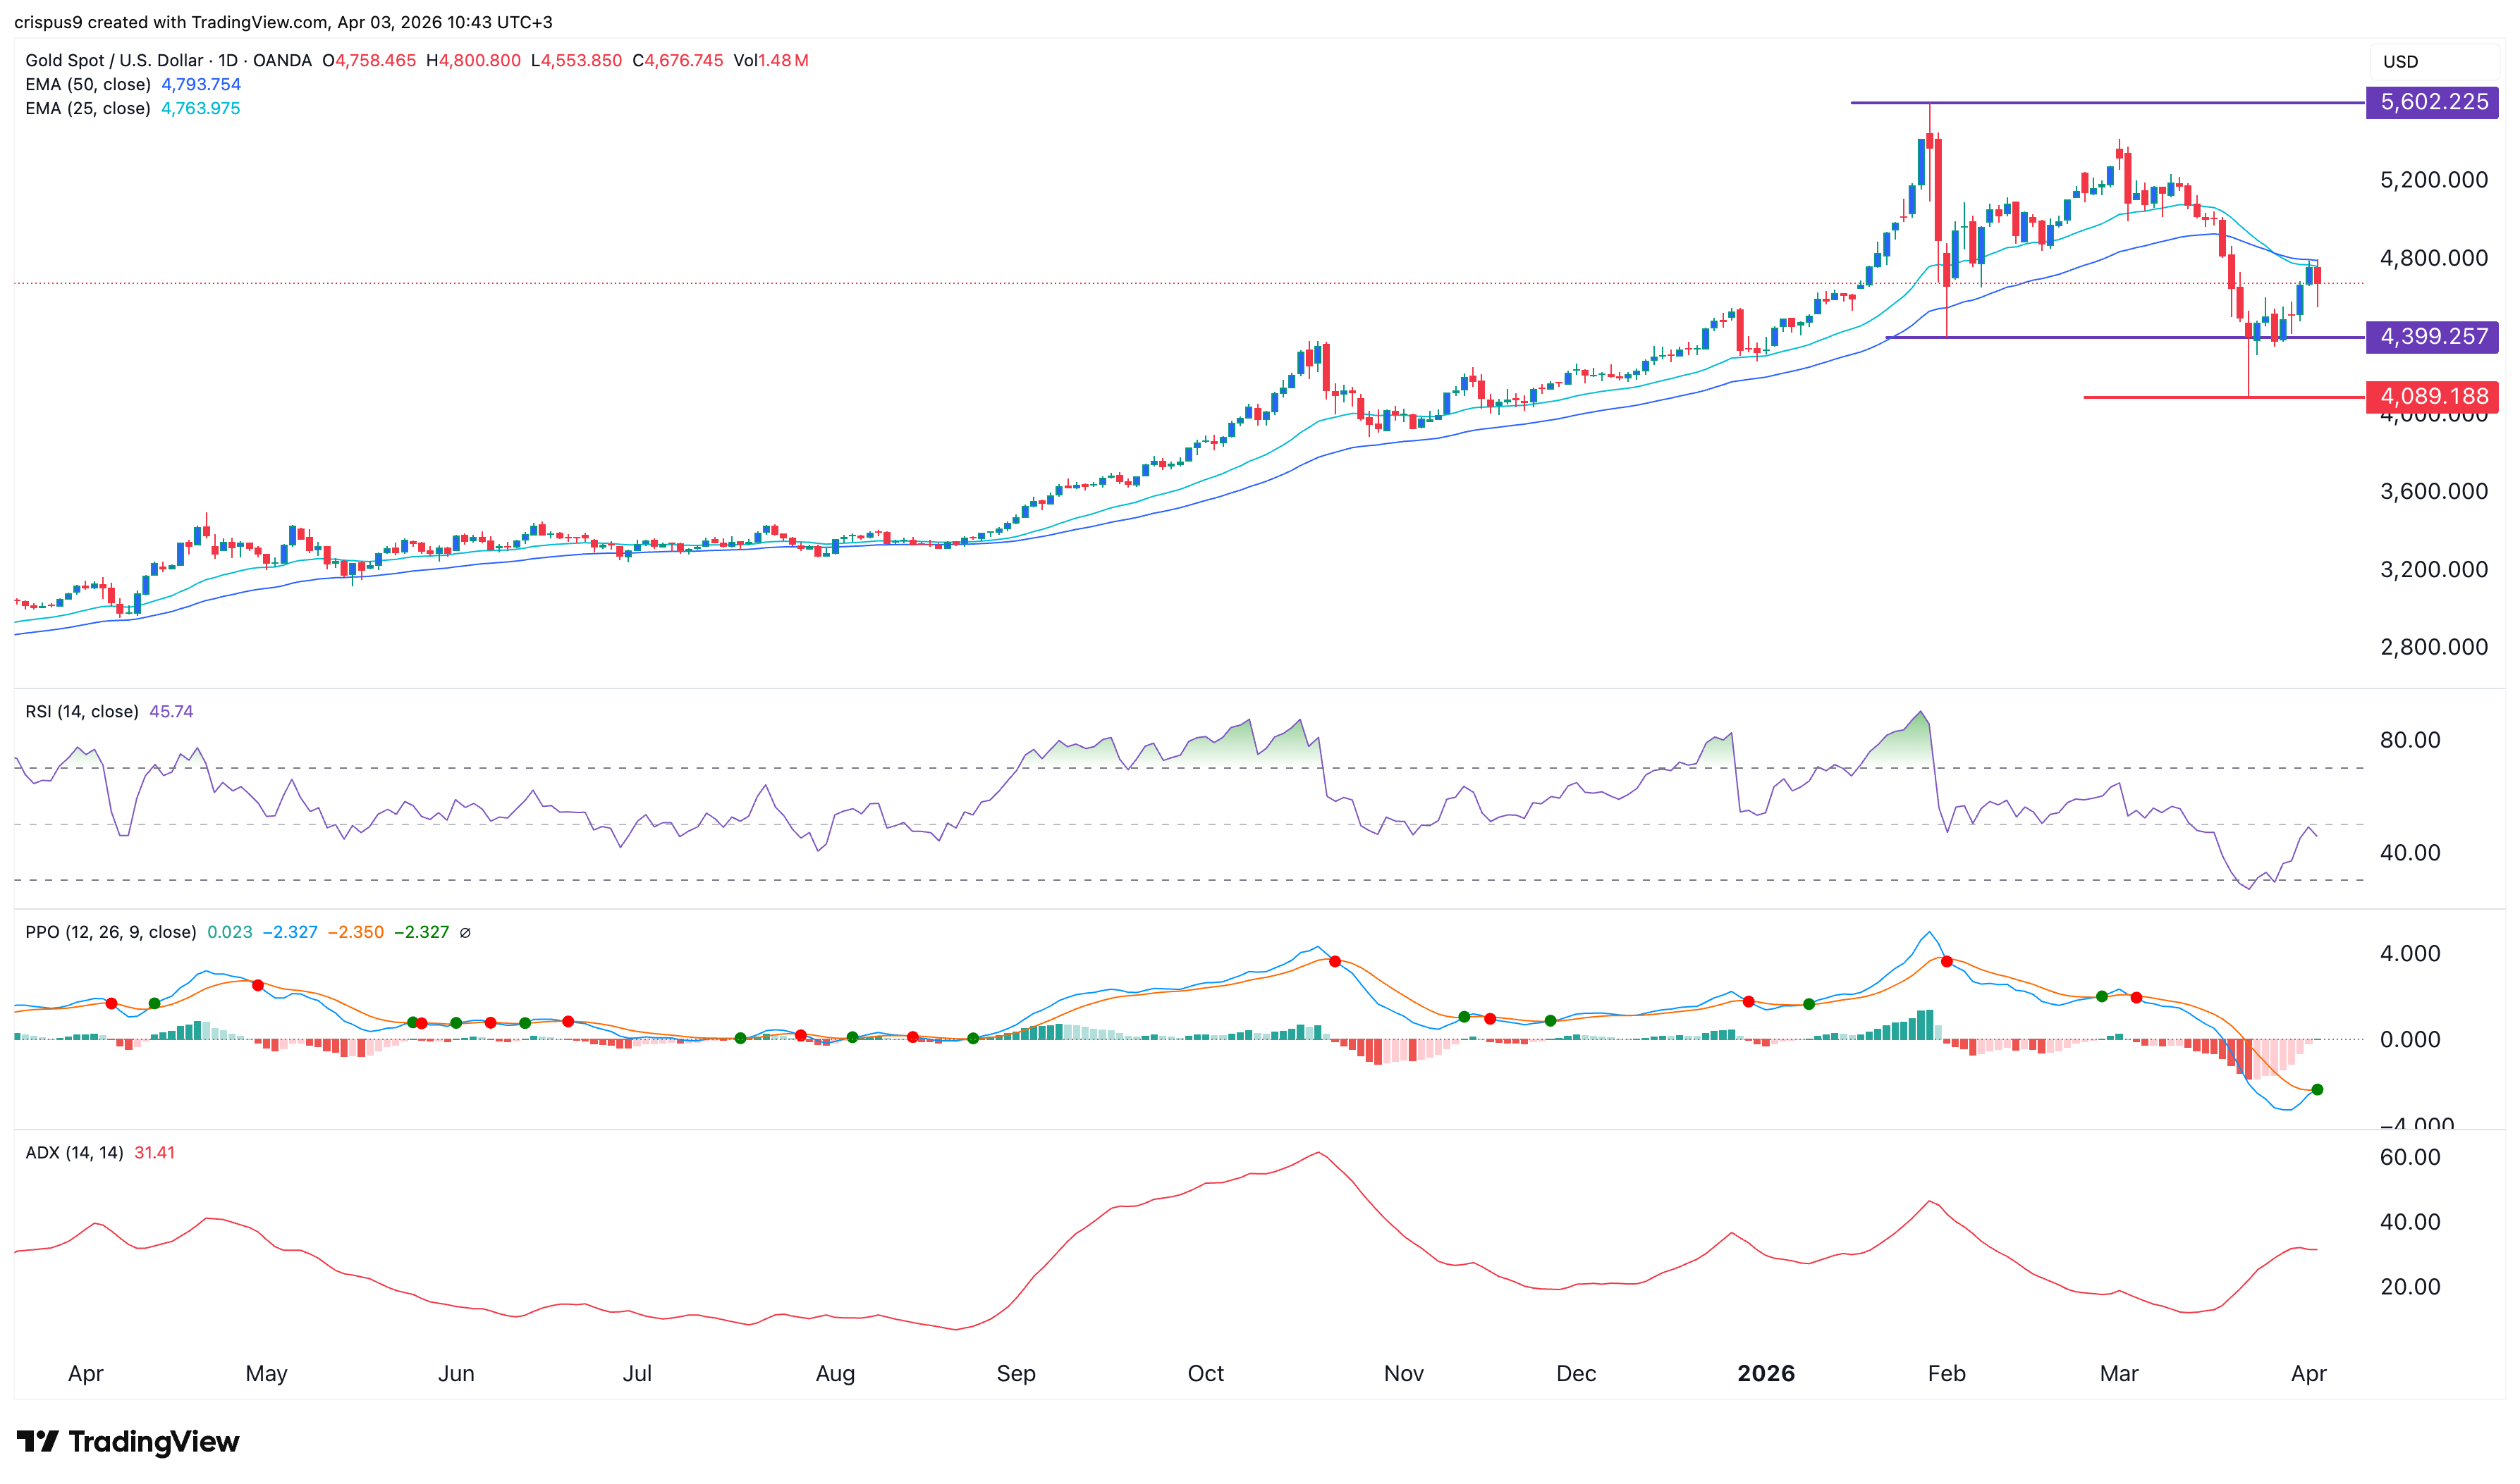Click the null symbol icon beside PPO values
Screen dimensions: 2520x1484
pos(465,932)
